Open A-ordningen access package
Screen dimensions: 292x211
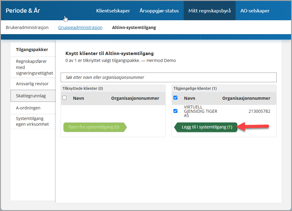pos(33,108)
